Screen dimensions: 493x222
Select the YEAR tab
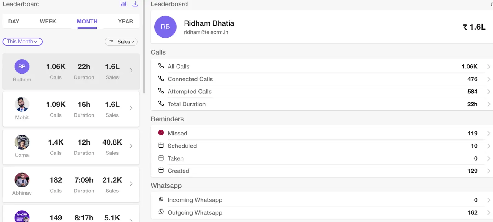[125, 22]
